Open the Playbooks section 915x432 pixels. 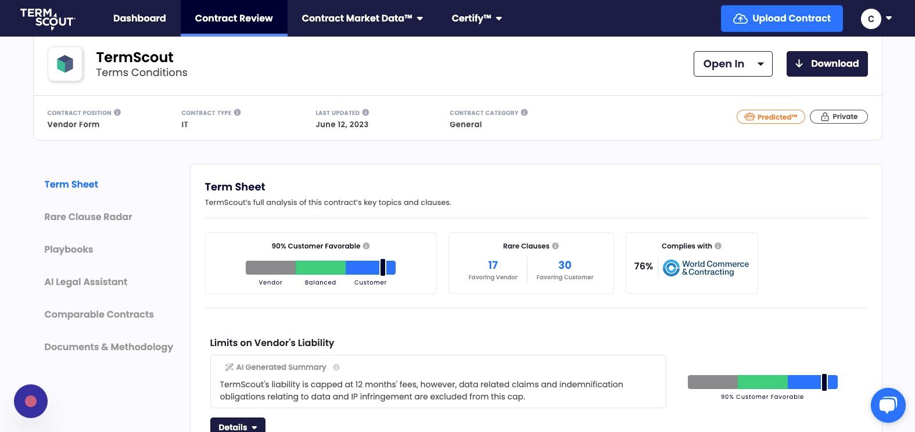pos(69,250)
